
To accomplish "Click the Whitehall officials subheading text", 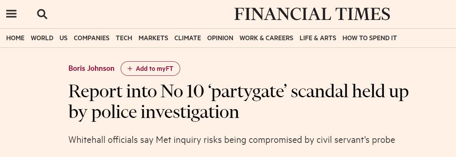I will tap(231, 140).
